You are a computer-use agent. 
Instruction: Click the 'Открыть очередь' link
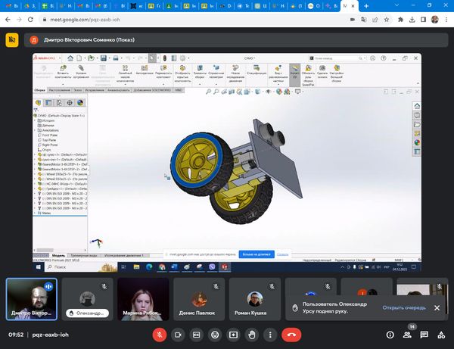pyautogui.click(x=403, y=308)
